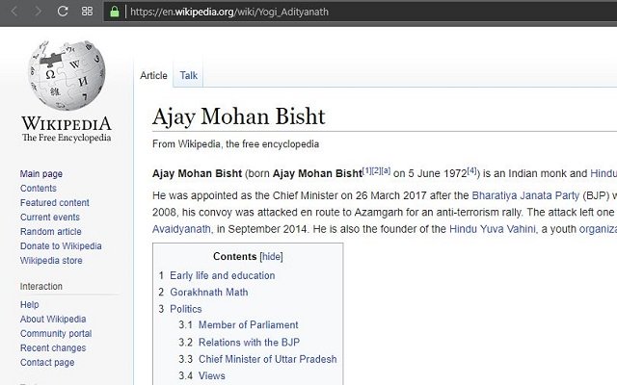Open About Wikipedia link
The width and height of the screenshot is (617, 385).
(x=53, y=319)
